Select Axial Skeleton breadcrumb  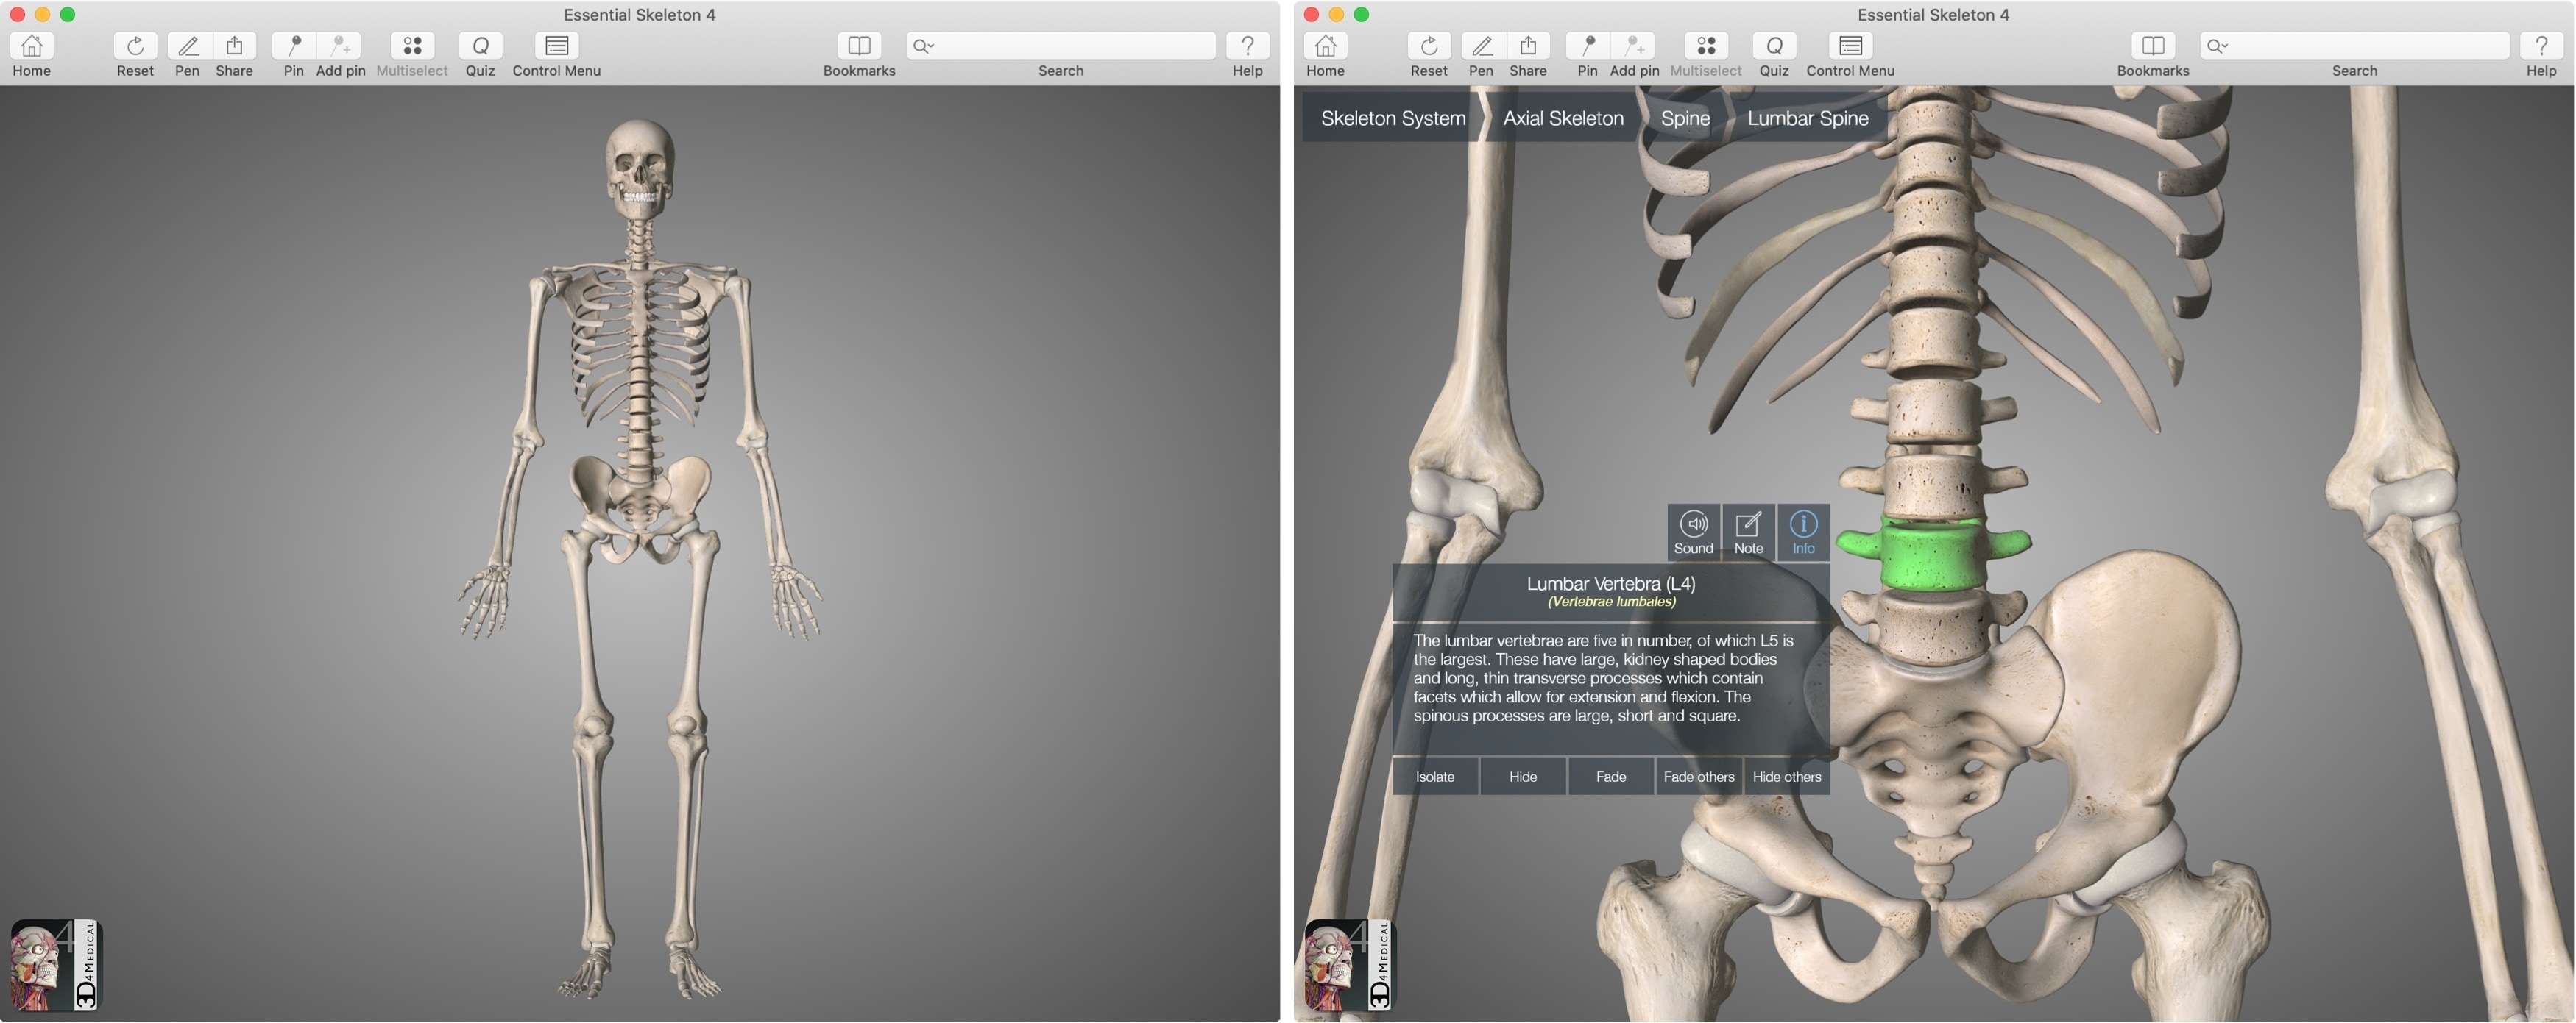[1563, 118]
